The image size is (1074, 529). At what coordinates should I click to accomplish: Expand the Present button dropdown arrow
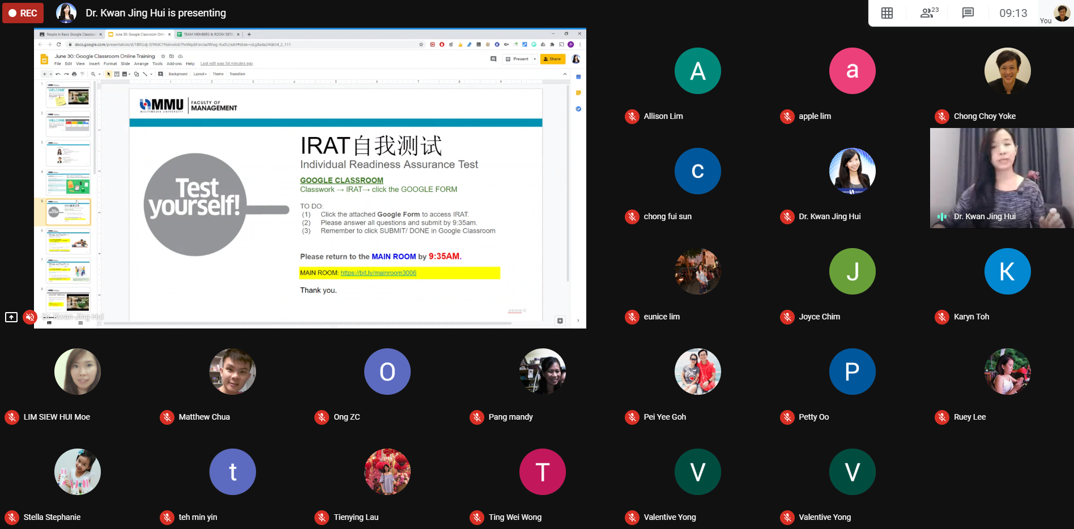(x=535, y=59)
